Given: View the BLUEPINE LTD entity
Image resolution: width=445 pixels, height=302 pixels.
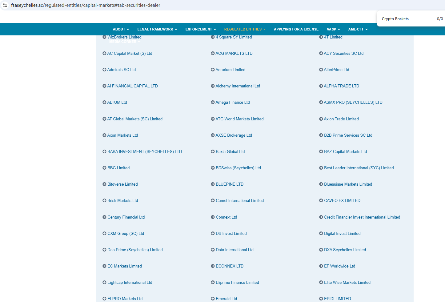Looking at the screenshot, I should pyautogui.click(x=230, y=184).
